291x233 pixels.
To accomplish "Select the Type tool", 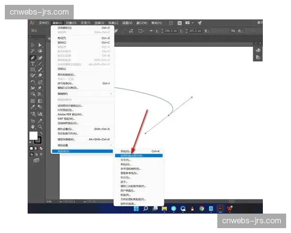I will [32, 64].
